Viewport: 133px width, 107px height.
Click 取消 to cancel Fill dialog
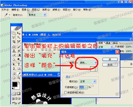110,65
